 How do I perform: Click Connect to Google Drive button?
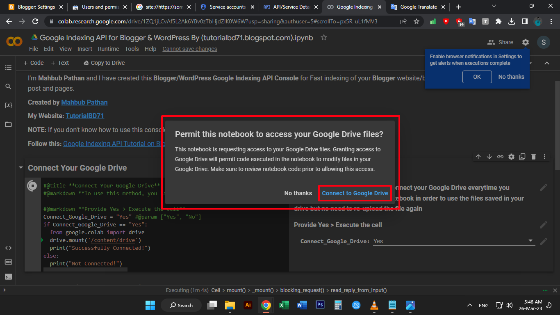point(355,193)
